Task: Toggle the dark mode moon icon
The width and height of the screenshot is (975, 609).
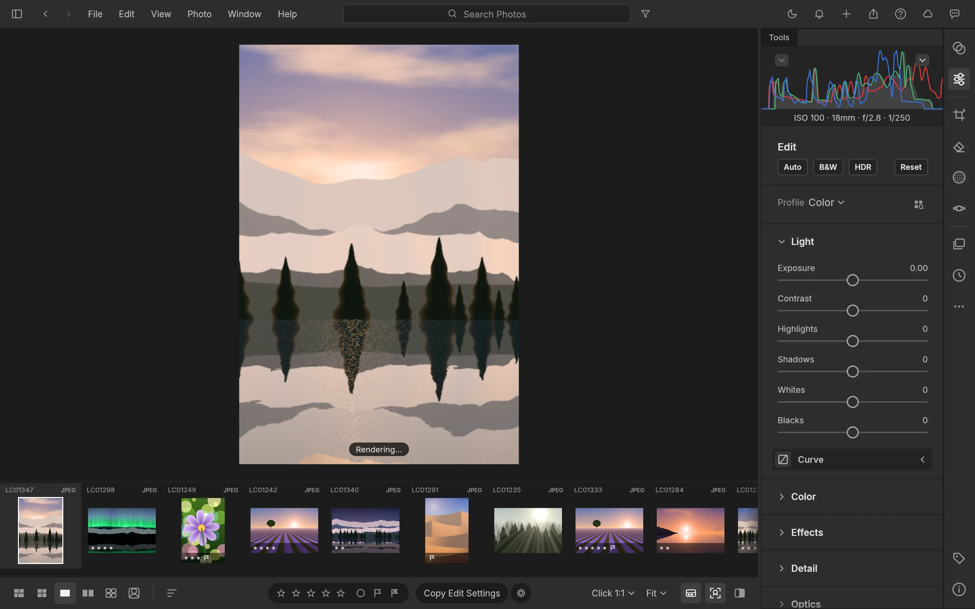Action: 792,14
